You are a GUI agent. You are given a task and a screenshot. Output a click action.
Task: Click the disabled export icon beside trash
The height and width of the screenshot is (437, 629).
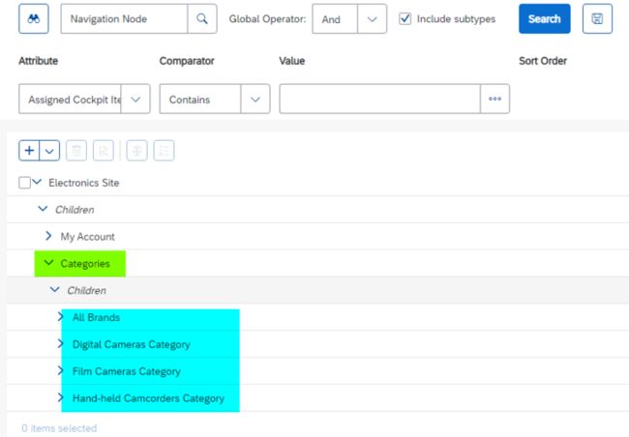tap(104, 151)
